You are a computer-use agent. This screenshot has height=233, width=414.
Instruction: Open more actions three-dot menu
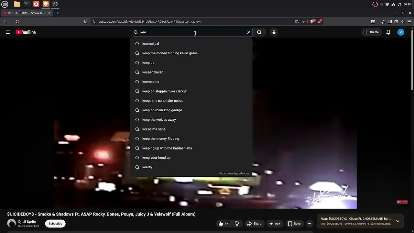pos(310,224)
